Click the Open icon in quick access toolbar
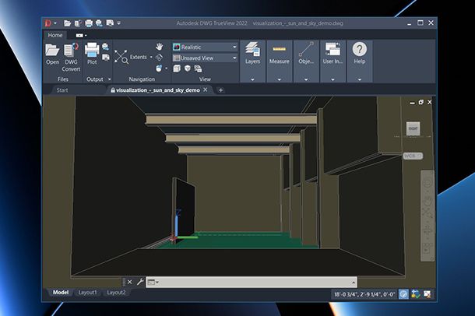Viewport: 475px width, 316px height. (x=67, y=23)
